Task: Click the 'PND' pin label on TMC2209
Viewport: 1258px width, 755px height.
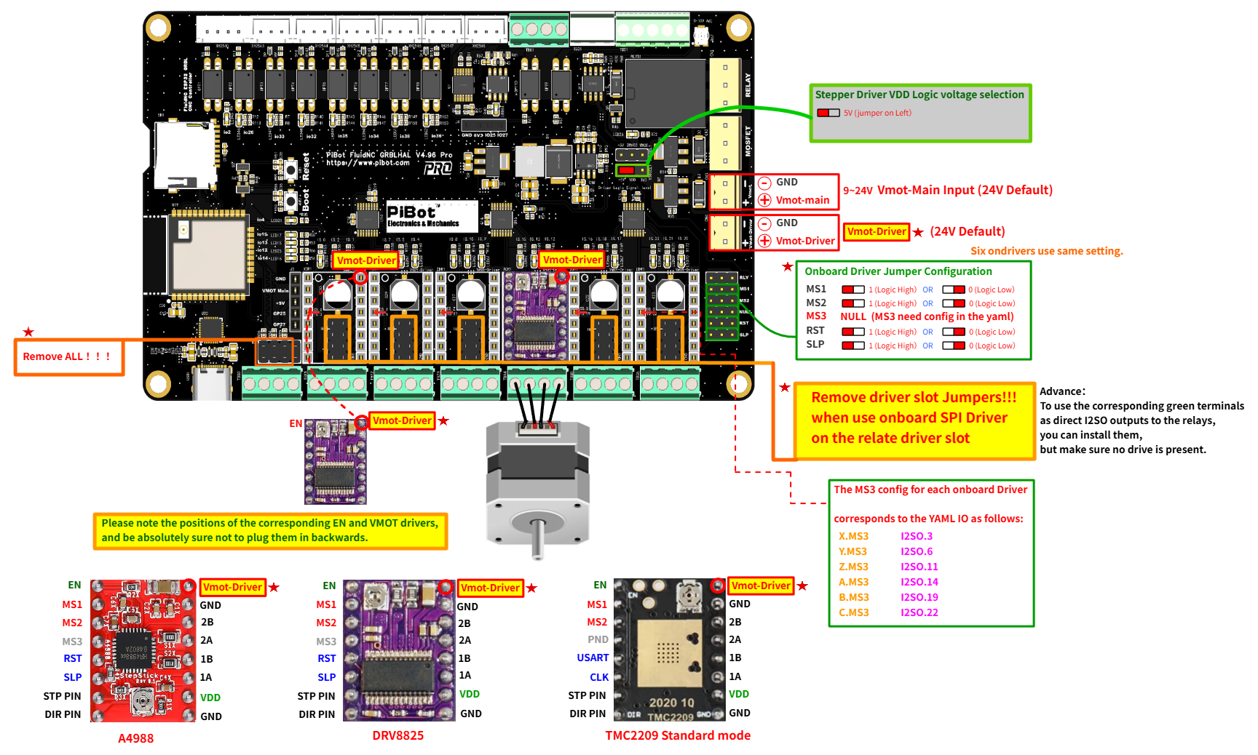Action: point(598,639)
